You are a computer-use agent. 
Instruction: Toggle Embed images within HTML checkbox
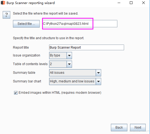click(x=16, y=93)
